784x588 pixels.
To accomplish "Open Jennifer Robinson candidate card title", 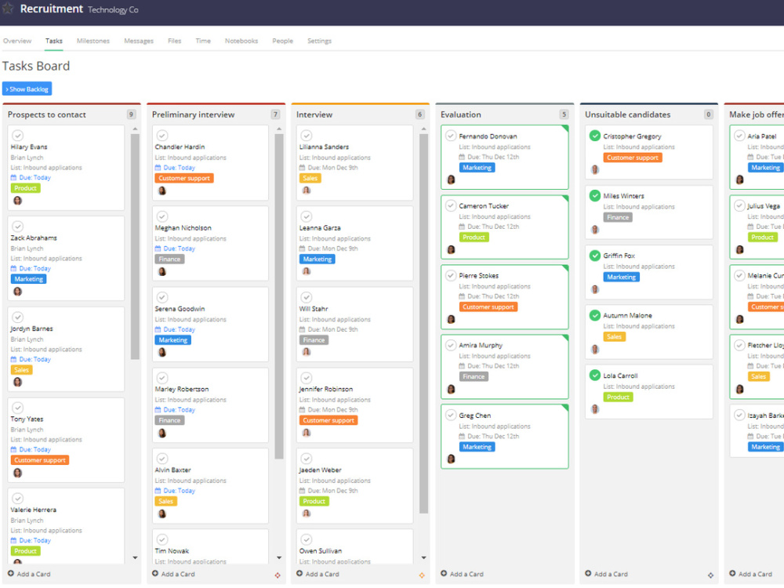I will 326,389.
